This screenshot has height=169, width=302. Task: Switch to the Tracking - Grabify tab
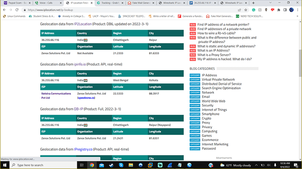point(110,3)
